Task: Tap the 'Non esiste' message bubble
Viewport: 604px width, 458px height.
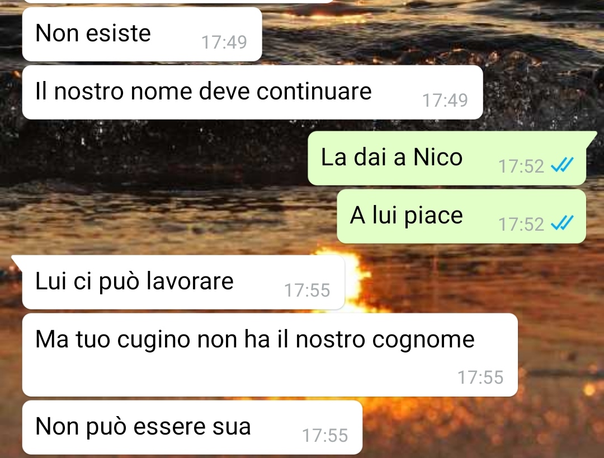Action: (142, 34)
